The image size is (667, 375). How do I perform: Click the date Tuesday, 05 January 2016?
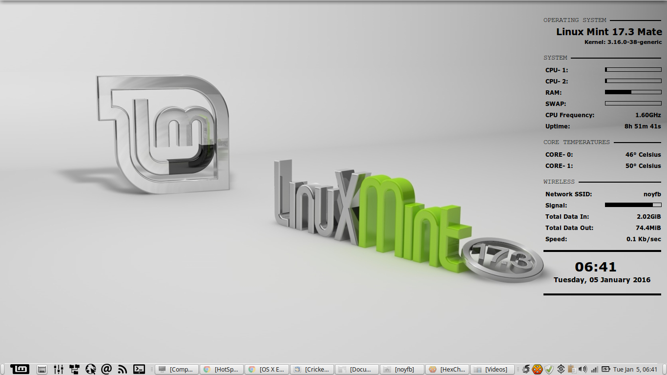[602, 280]
